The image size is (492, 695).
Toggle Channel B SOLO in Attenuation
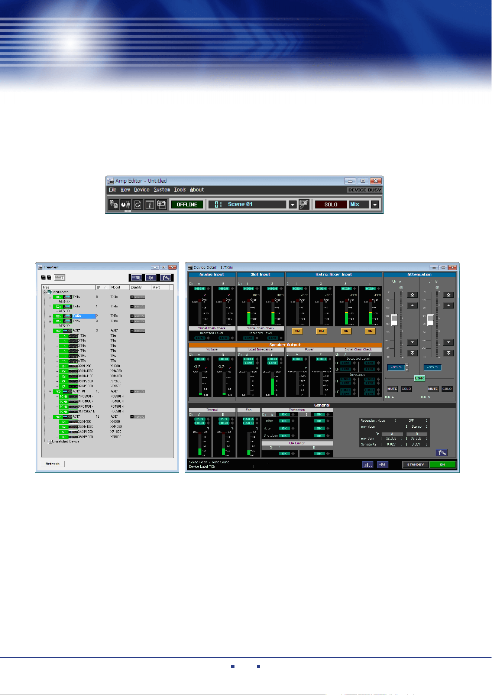click(447, 389)
